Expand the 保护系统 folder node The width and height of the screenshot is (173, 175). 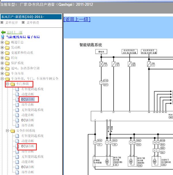pos(2,63)
